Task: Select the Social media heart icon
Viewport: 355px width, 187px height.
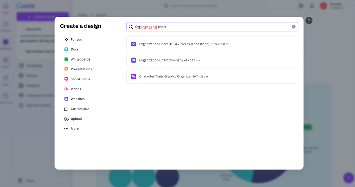Action: [x=66, y=79]
